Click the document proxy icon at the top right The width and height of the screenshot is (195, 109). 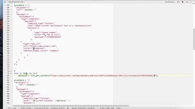(x=191, y=2)
